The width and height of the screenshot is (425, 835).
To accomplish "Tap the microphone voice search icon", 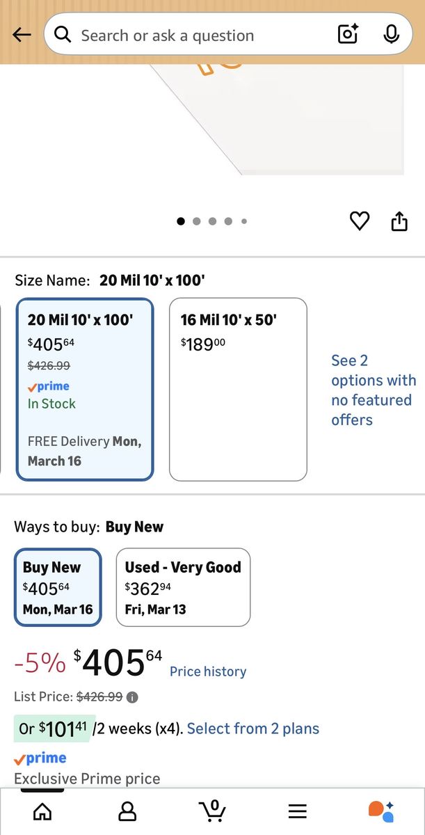I will click(392, 34).
